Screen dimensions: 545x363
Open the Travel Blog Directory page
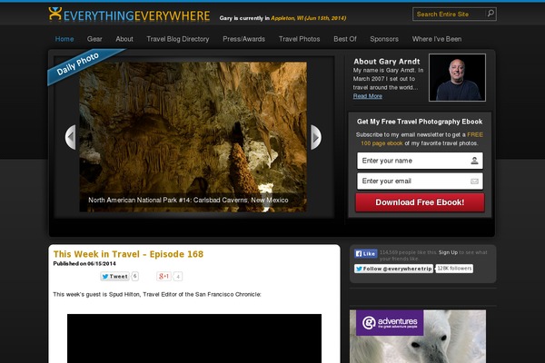(x=178, y=39)
